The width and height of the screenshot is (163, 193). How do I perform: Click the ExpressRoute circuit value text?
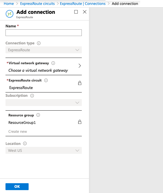click(21, 88)
